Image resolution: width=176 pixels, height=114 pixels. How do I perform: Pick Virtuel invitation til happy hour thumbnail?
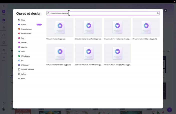(x=117, y=53)
